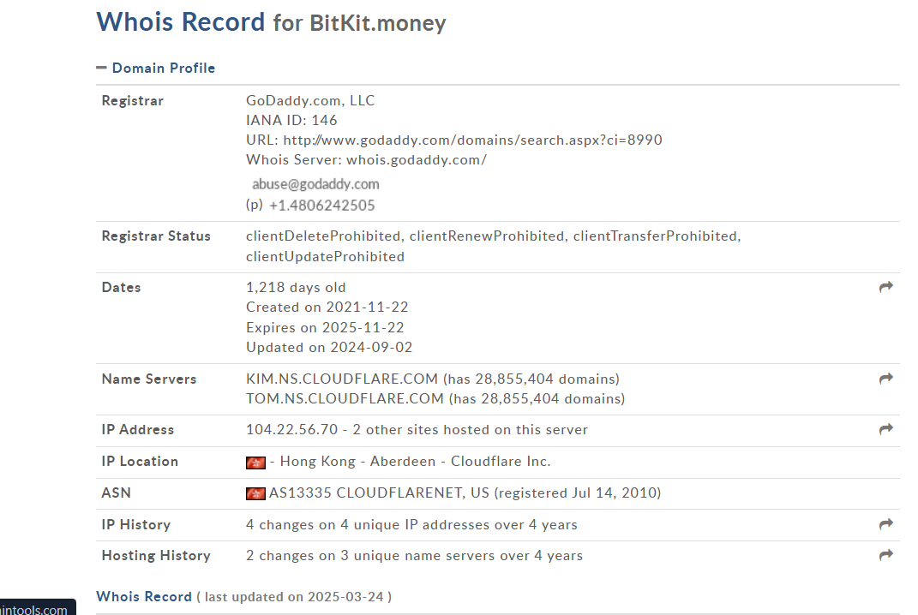Click the share arrow in IP History row
Screen dimensions: 918x615
pyautogui.click(x=885, y=523)
